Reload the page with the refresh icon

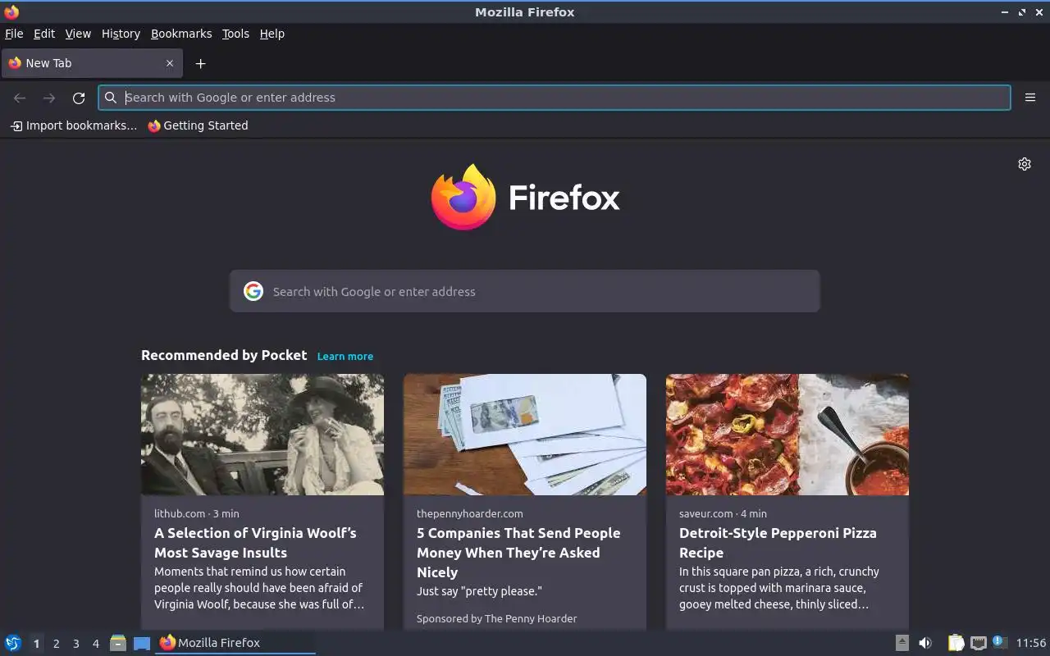click(x=79, y=98)
